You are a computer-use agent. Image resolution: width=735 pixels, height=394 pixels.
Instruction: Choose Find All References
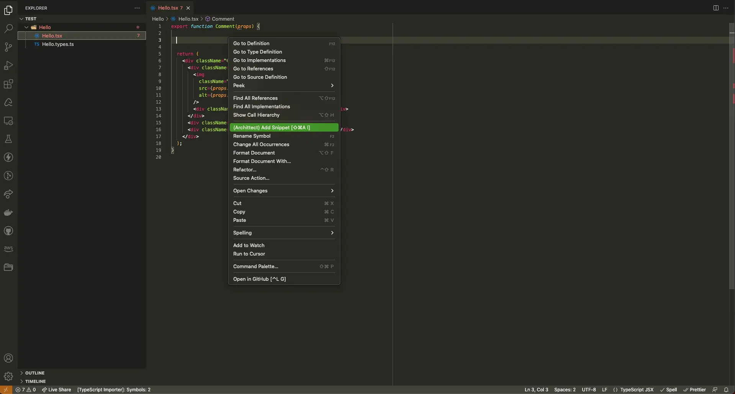pos(284,98)
